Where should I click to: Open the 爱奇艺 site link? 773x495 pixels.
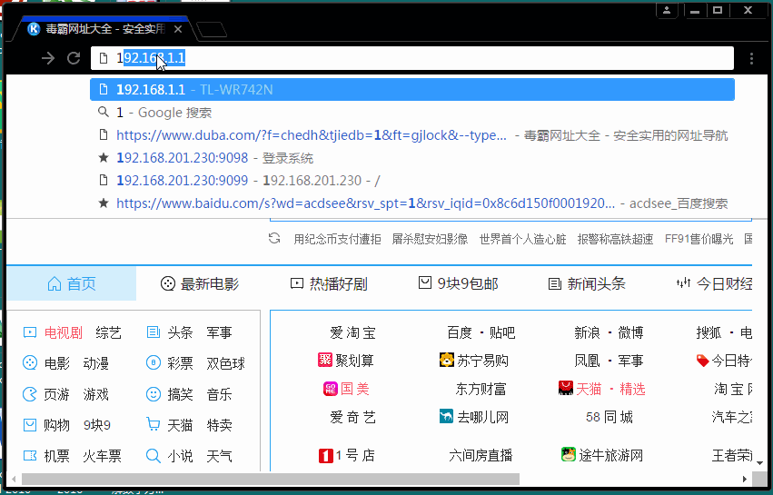point(352,418)
